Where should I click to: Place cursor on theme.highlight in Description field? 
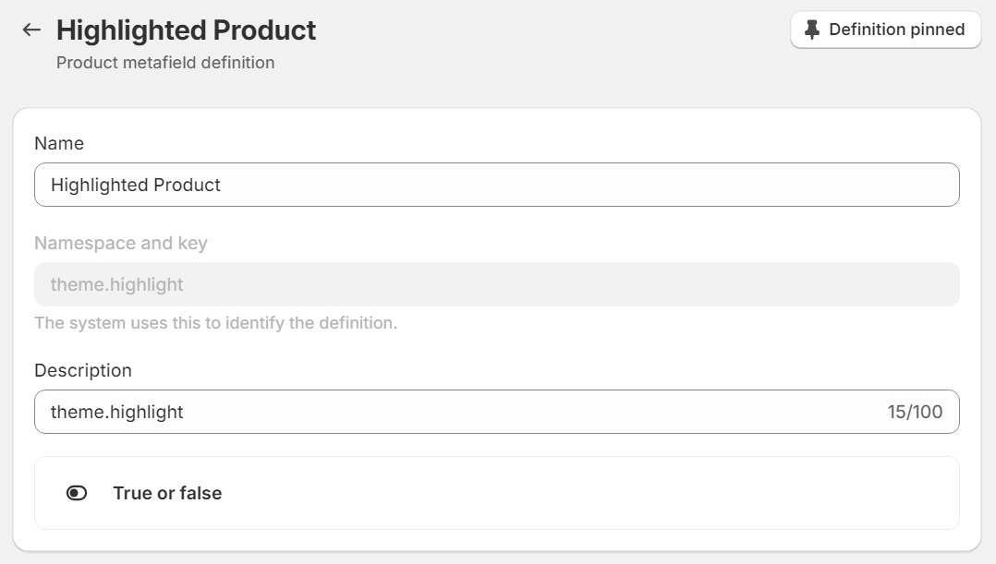(116, 413)
